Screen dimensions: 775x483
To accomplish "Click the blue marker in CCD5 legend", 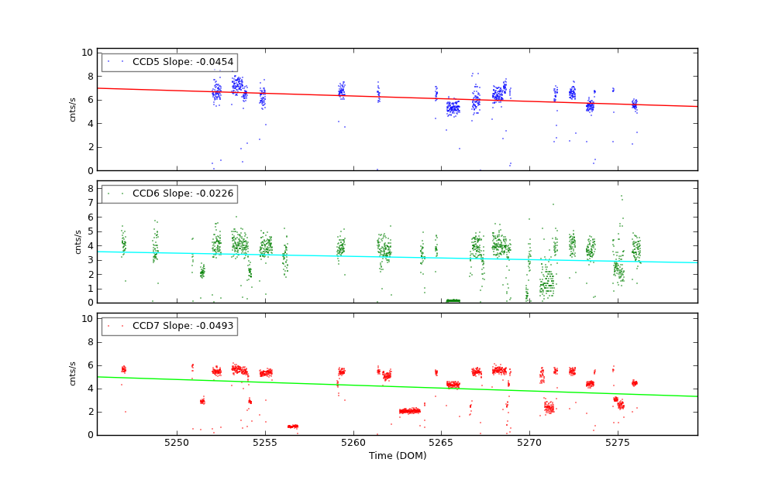I will [x=108, y=62].
